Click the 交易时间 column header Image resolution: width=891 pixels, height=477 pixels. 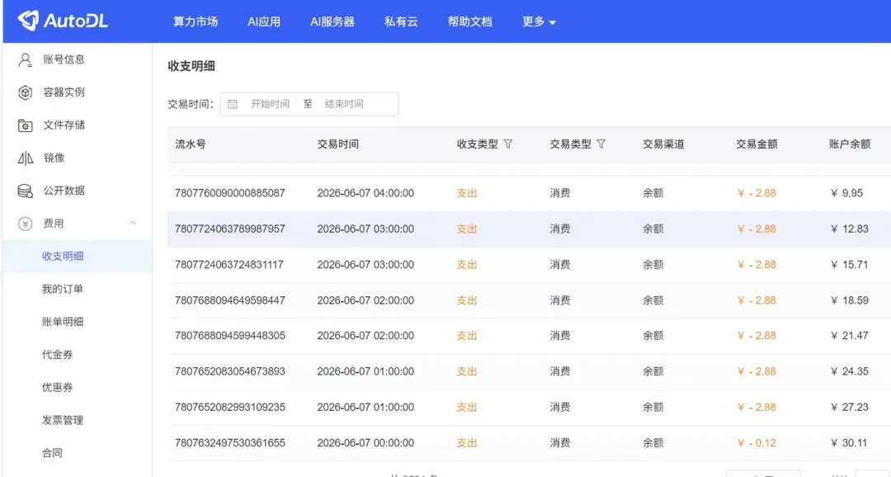[338, 144]
